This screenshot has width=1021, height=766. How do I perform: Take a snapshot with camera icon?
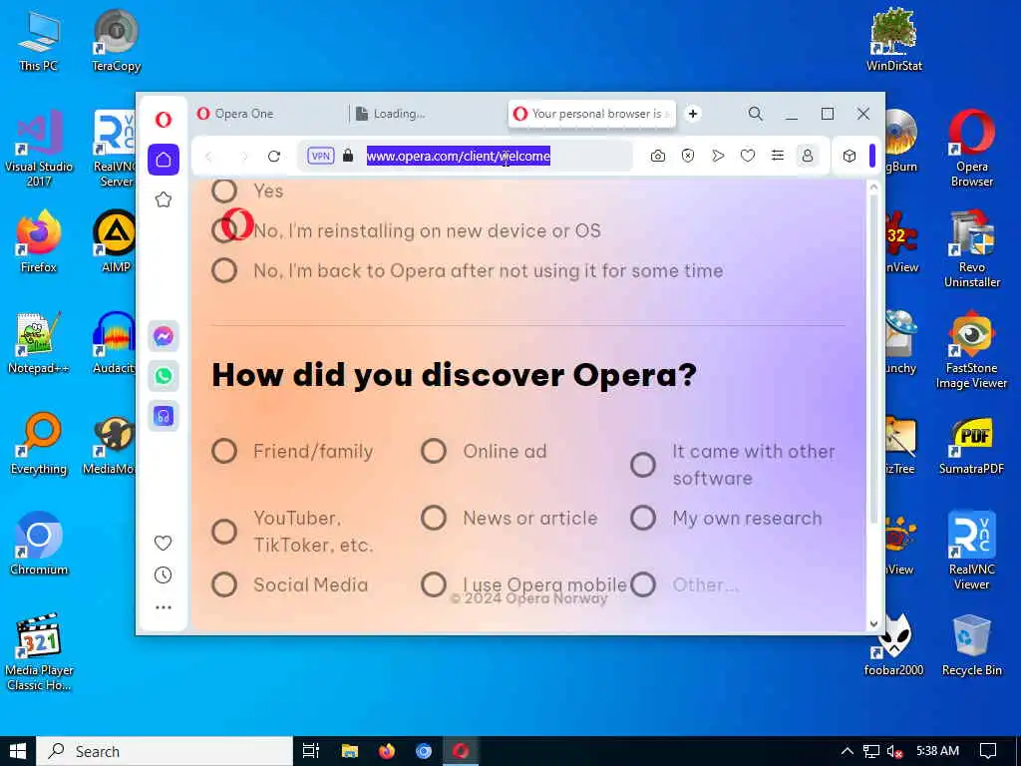[658, 156]
